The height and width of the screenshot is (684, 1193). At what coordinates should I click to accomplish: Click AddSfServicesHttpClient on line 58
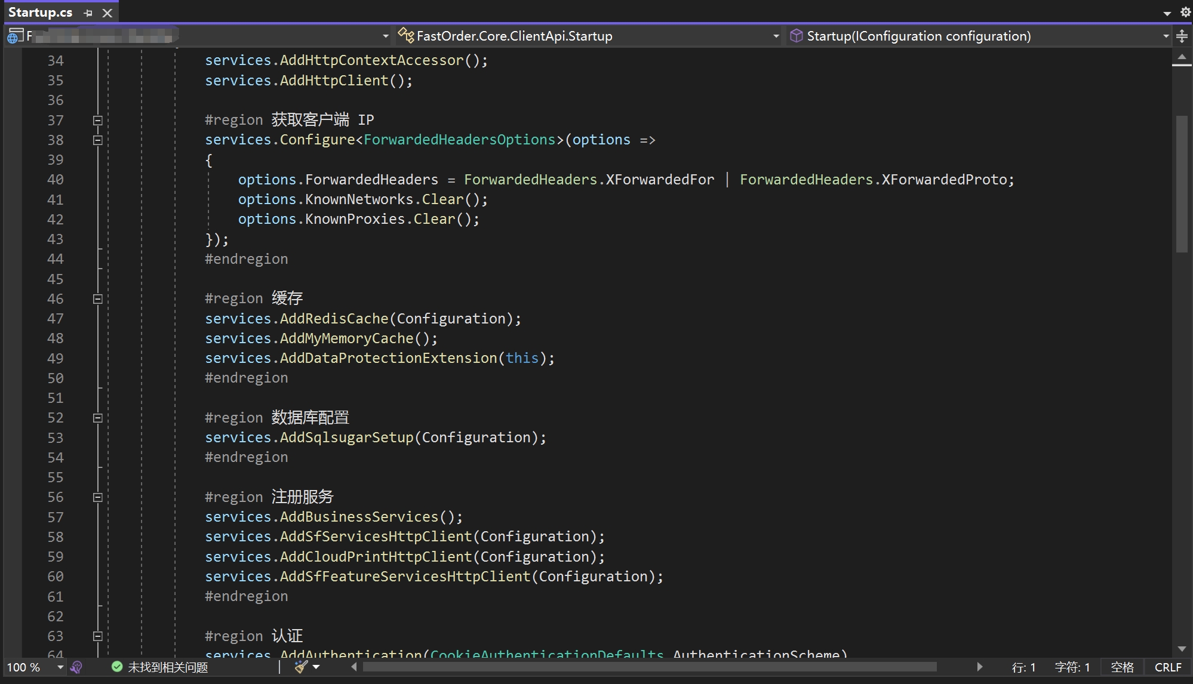[376, 537]
